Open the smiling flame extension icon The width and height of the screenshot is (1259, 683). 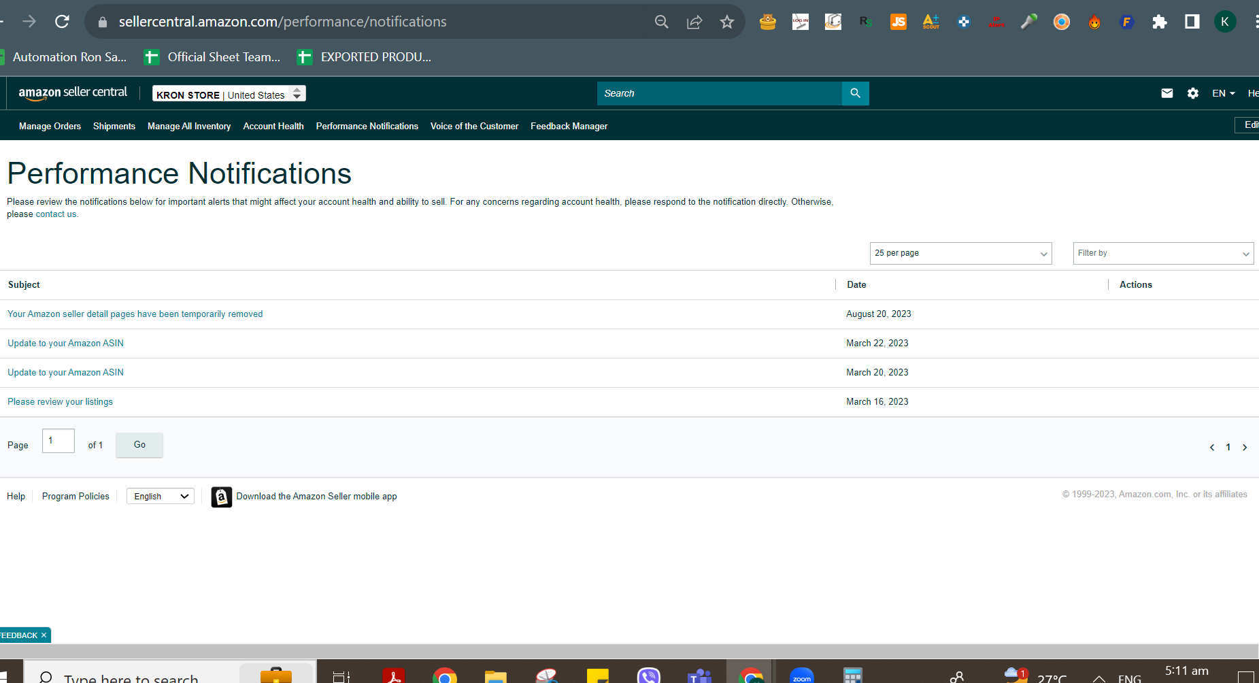click(1094, 22)
